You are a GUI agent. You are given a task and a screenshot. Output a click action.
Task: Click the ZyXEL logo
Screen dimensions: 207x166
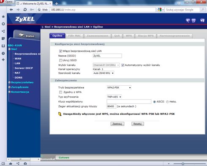tap(25, 19)
